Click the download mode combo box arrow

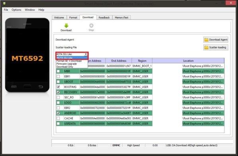(86, 54)
